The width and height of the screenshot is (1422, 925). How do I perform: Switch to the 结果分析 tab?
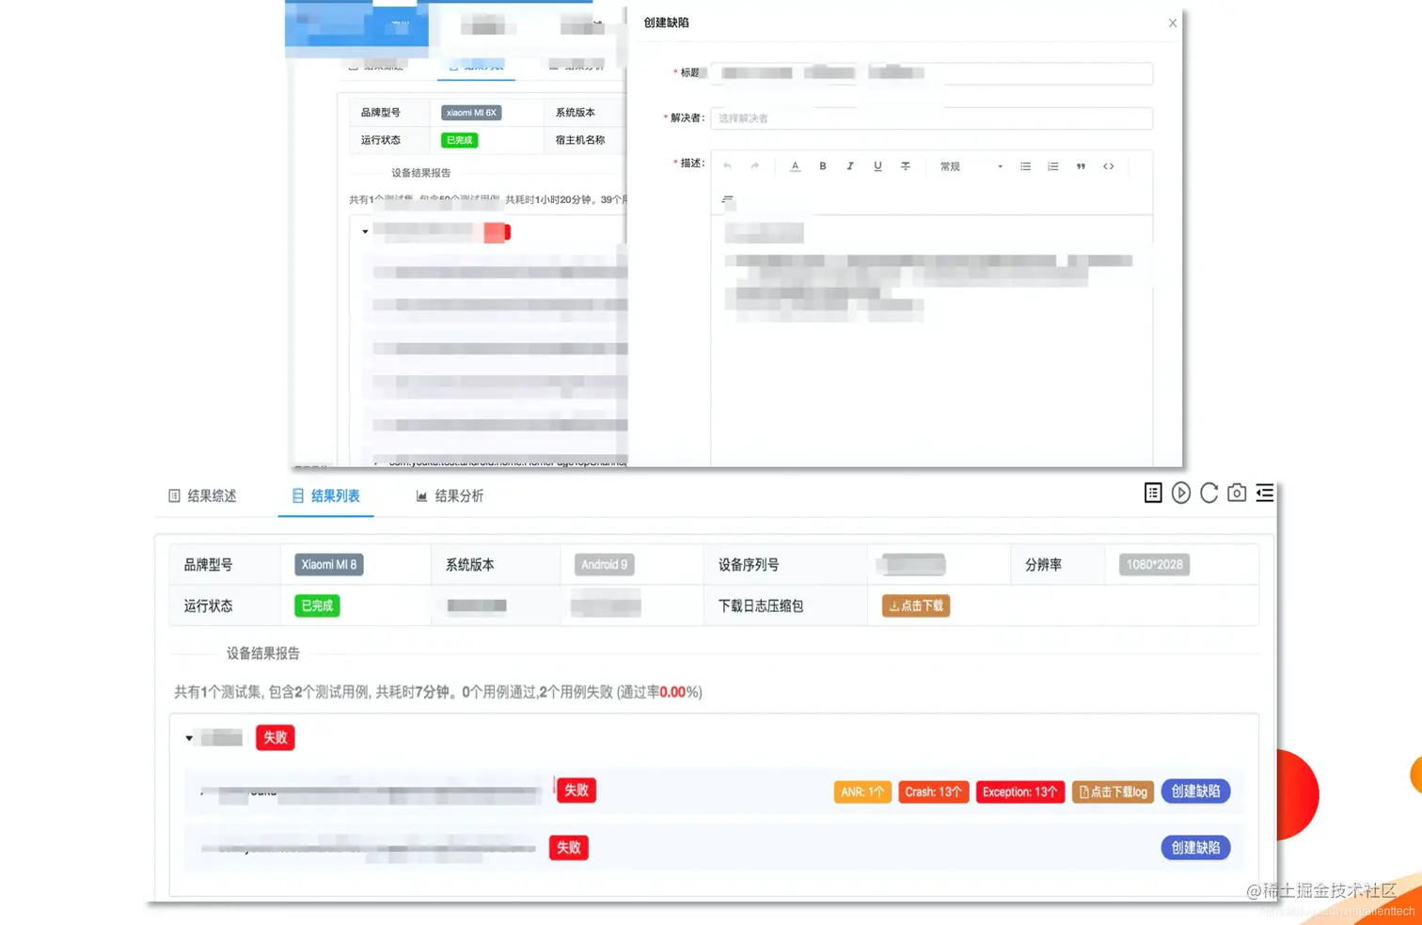450,495
